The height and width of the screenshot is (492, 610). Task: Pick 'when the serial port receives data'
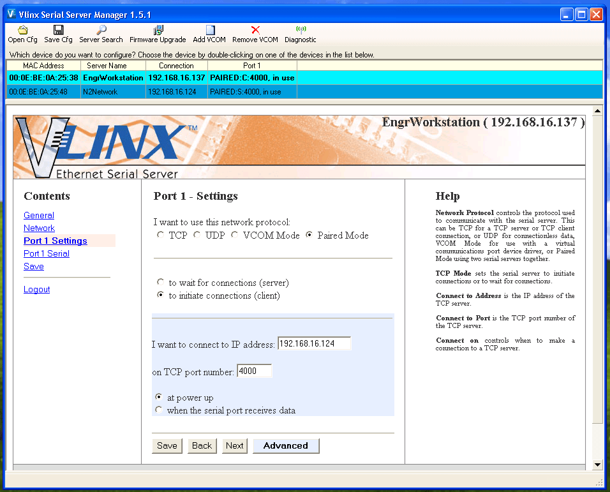(x=159, y=410)
